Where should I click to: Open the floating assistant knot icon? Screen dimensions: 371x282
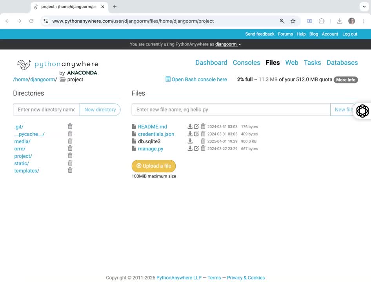pos(362,111)
